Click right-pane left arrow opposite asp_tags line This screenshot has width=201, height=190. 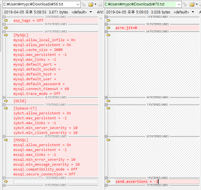108,20
